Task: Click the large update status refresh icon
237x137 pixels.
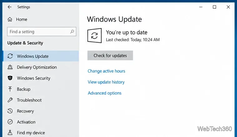Action: point(94,35)
